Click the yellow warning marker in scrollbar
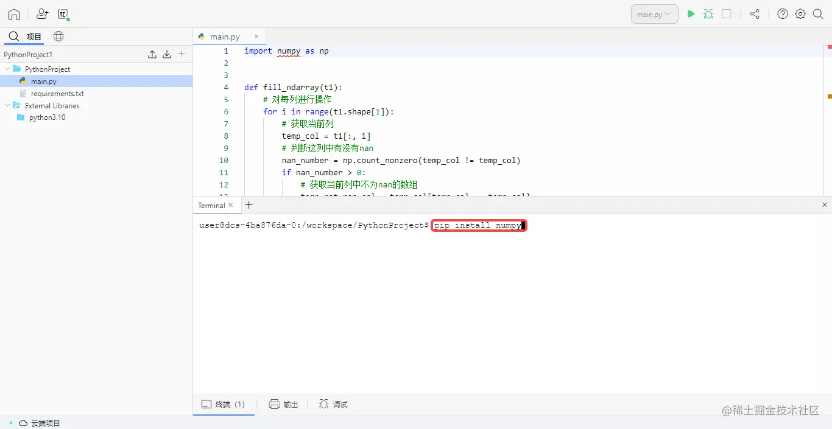 point(830,96)
